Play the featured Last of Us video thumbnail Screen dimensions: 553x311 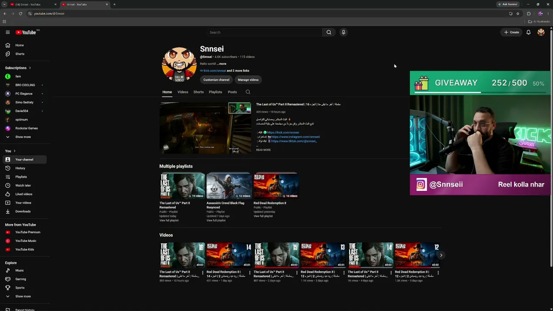(205, 128)
